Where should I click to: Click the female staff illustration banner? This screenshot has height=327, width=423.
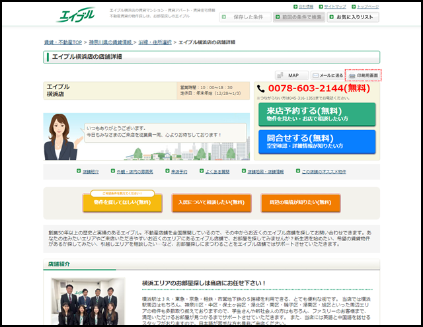[x=147, y=136]
